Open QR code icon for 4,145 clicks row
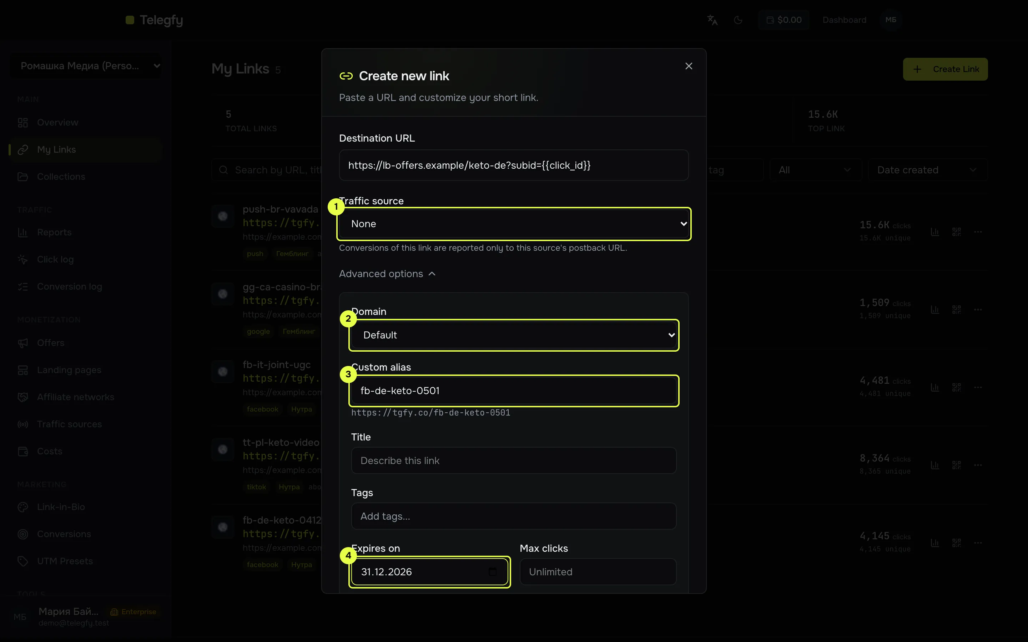This screenshot has height=642, width=1028. [956, 542]
